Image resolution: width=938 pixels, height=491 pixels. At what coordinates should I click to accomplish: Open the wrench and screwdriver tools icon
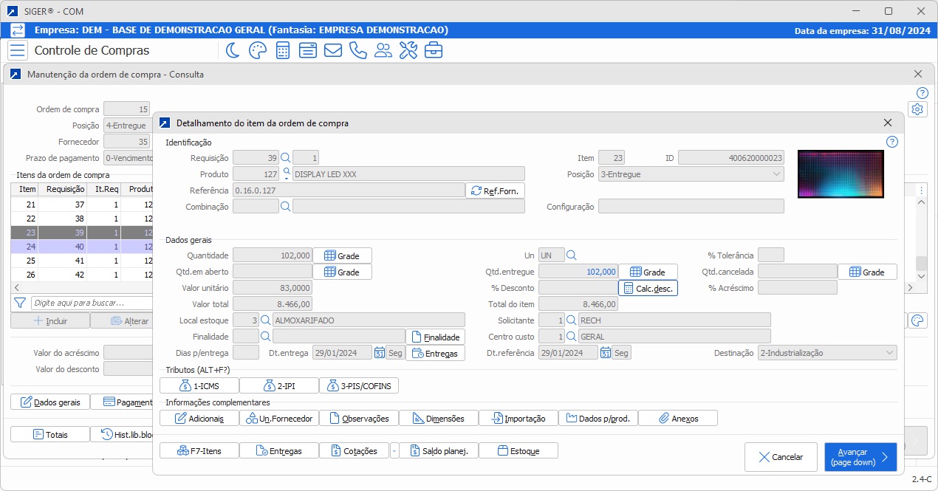pyautogui.click(x=408, y=50)
